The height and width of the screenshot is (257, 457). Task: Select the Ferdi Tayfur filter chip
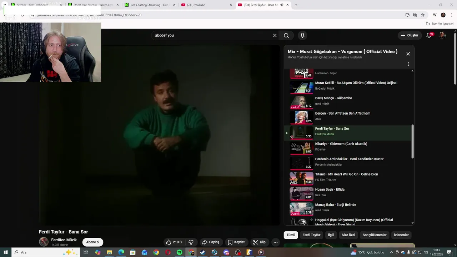coord(311,235)
